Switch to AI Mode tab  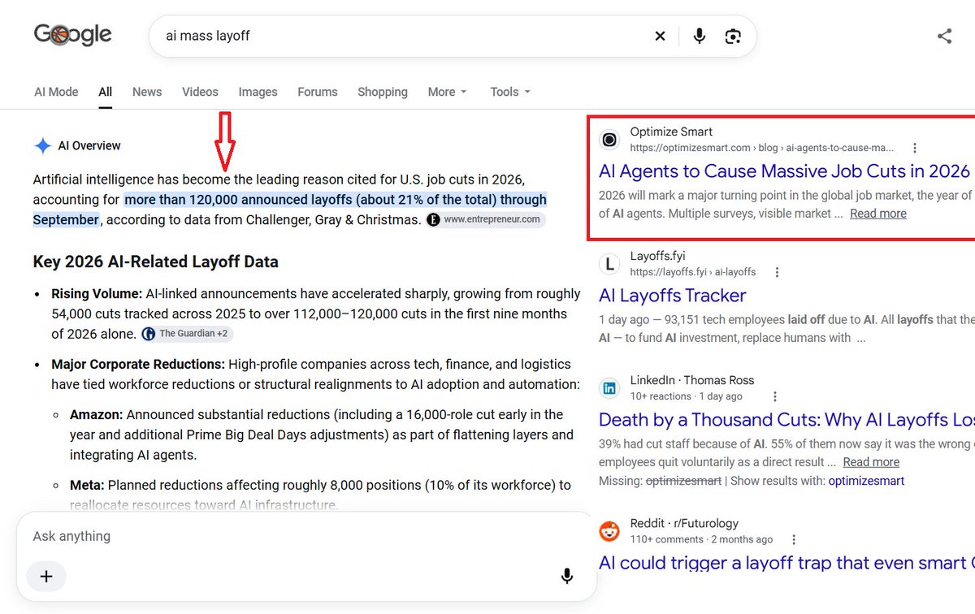[56, 92]
